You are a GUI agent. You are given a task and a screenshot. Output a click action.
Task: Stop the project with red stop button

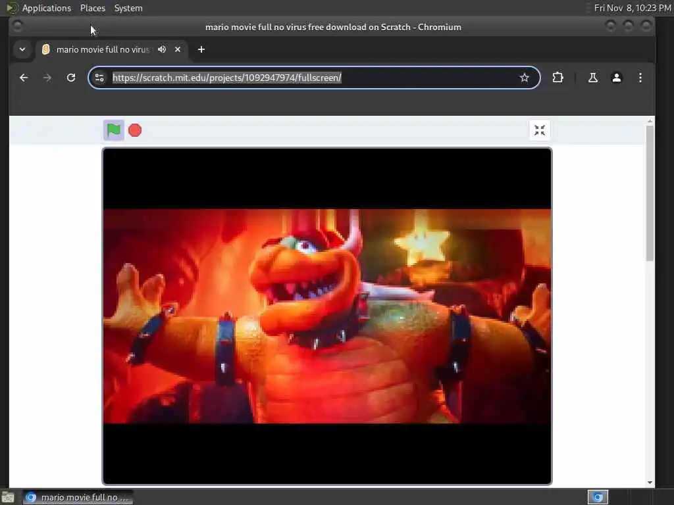coord(135,130)
